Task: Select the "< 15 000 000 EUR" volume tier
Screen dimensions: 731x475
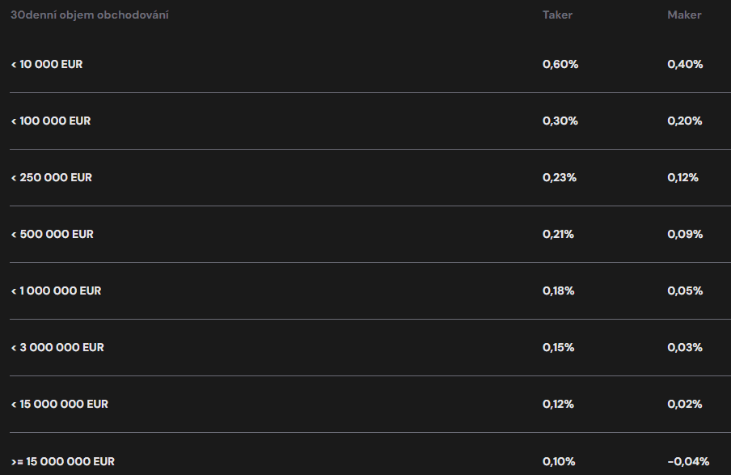Action: pos(60,404)
